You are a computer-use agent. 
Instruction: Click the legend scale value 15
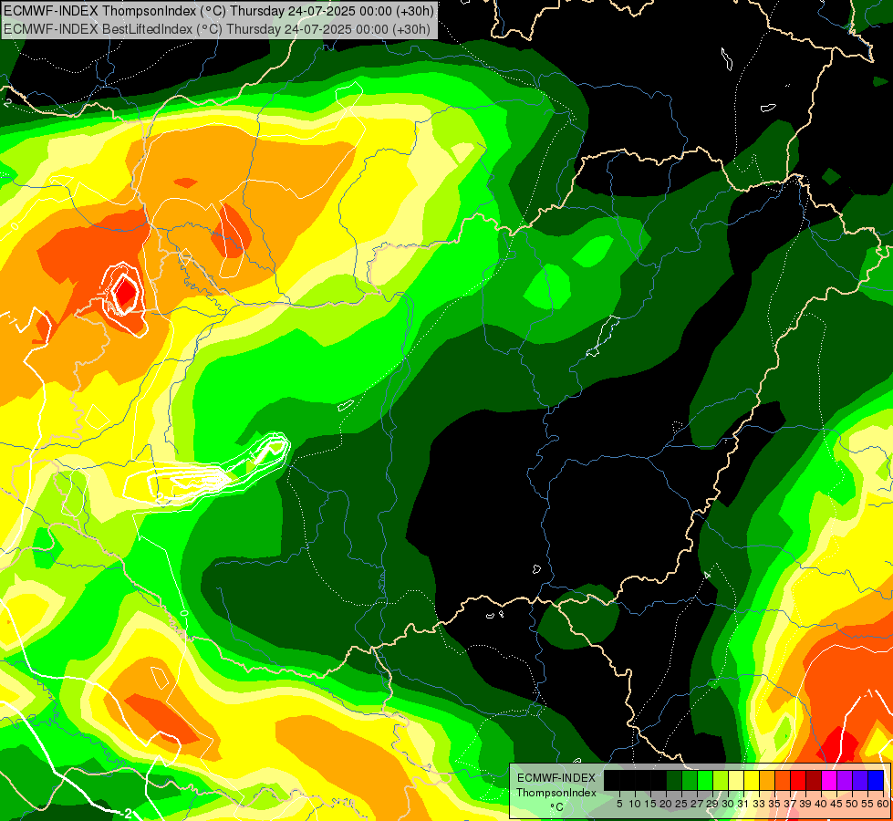pos(650,804)
